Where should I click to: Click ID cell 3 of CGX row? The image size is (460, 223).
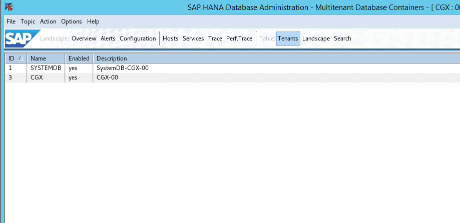tap(16, 77)
